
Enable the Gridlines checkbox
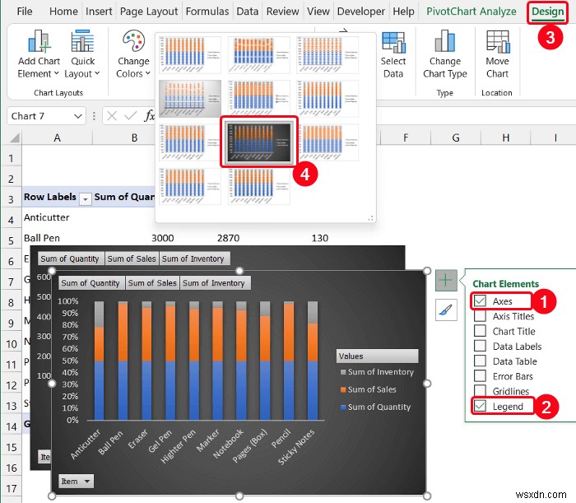point(480,390)
